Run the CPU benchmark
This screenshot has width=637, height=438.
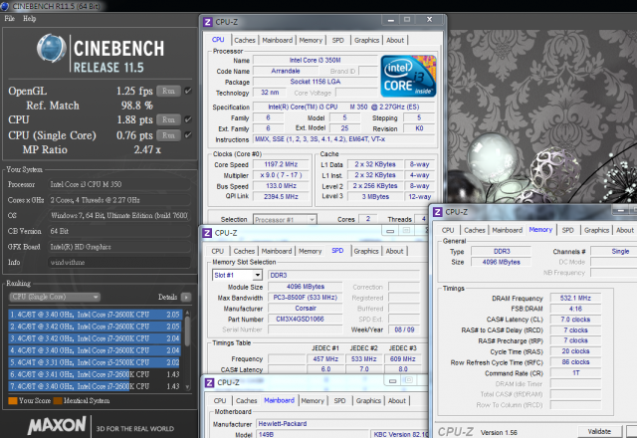168,119
